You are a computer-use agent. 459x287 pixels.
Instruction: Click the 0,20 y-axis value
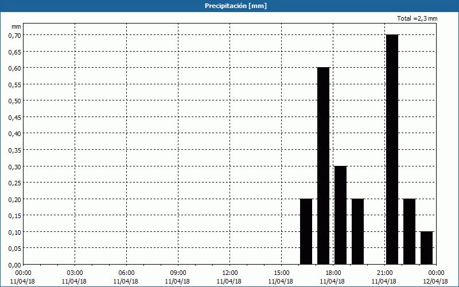click(x=15, y=199)
